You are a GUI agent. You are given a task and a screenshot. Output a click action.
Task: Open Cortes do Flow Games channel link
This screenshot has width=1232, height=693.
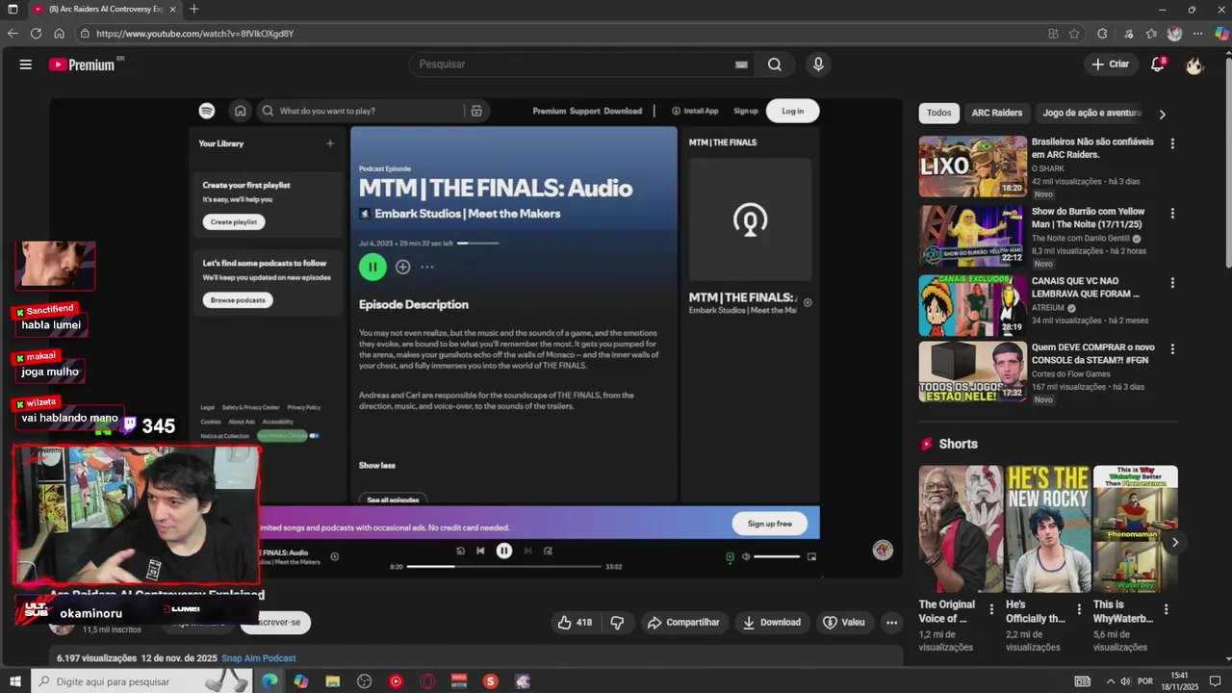click(1070, 373)
